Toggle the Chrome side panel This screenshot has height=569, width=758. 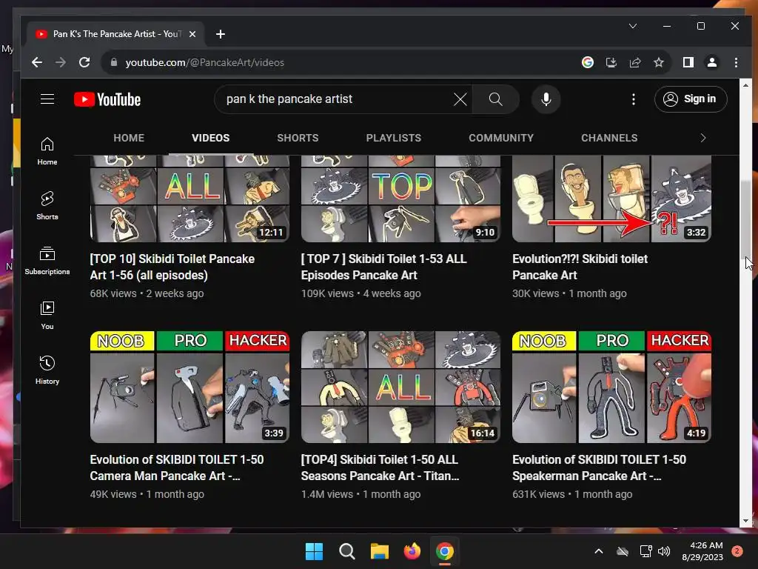click(x=688, y=62)
